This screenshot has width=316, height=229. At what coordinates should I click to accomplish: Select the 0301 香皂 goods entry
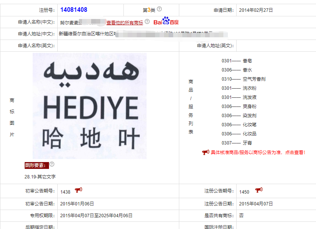[237, 61]
